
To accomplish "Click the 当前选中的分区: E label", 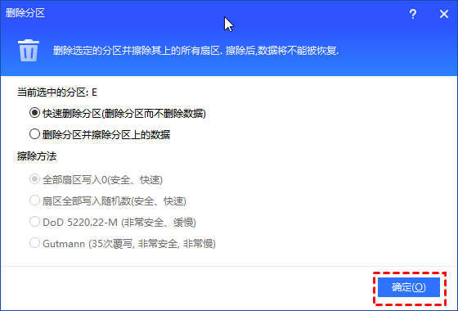I will 57,92.
